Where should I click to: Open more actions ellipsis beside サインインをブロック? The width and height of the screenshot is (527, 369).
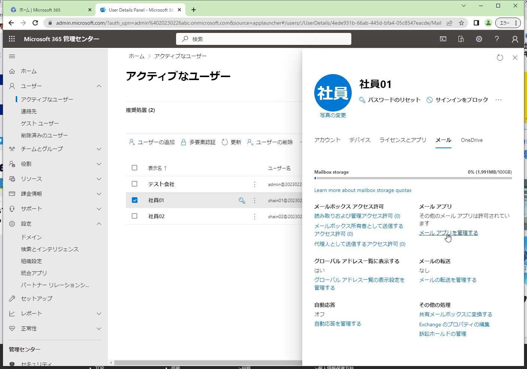coord(499,100)
